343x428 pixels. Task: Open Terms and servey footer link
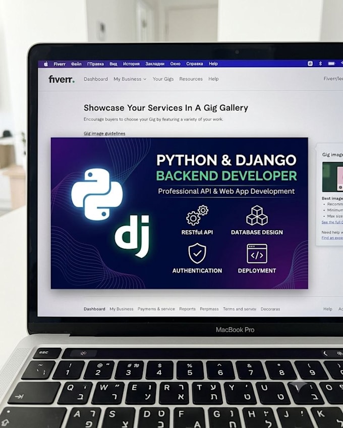239,309
